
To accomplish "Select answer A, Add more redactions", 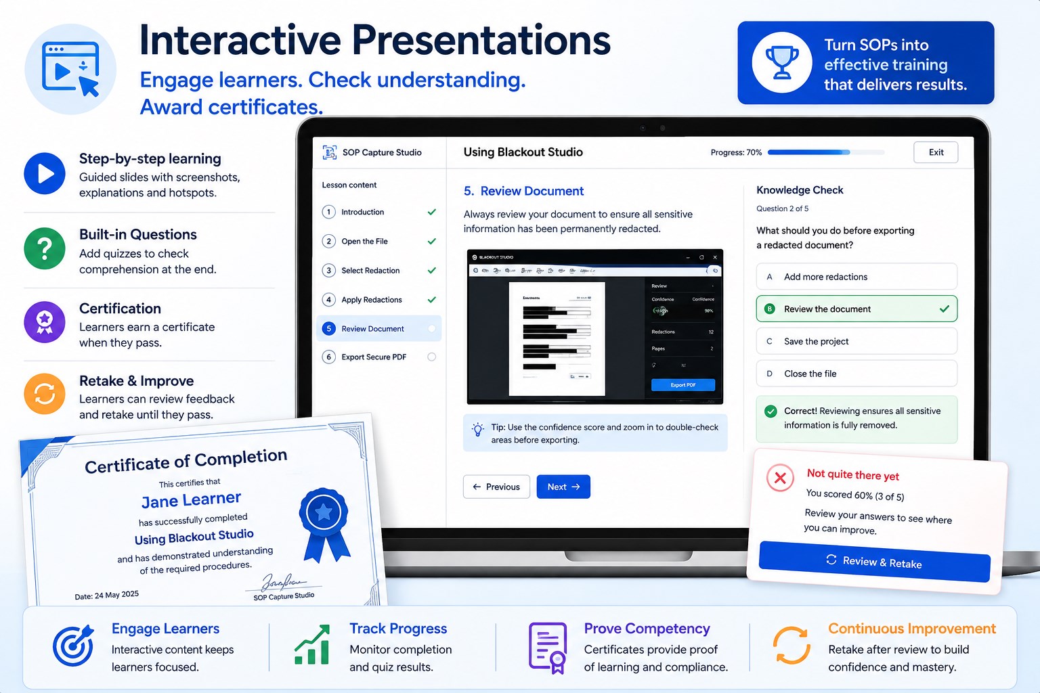I will (x=857, y=277).
